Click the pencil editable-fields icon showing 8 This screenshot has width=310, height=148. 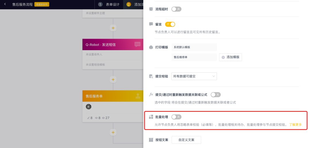89,118
